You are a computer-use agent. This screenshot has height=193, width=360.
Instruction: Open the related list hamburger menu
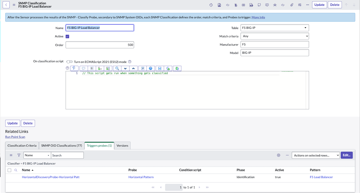[11, 155]
